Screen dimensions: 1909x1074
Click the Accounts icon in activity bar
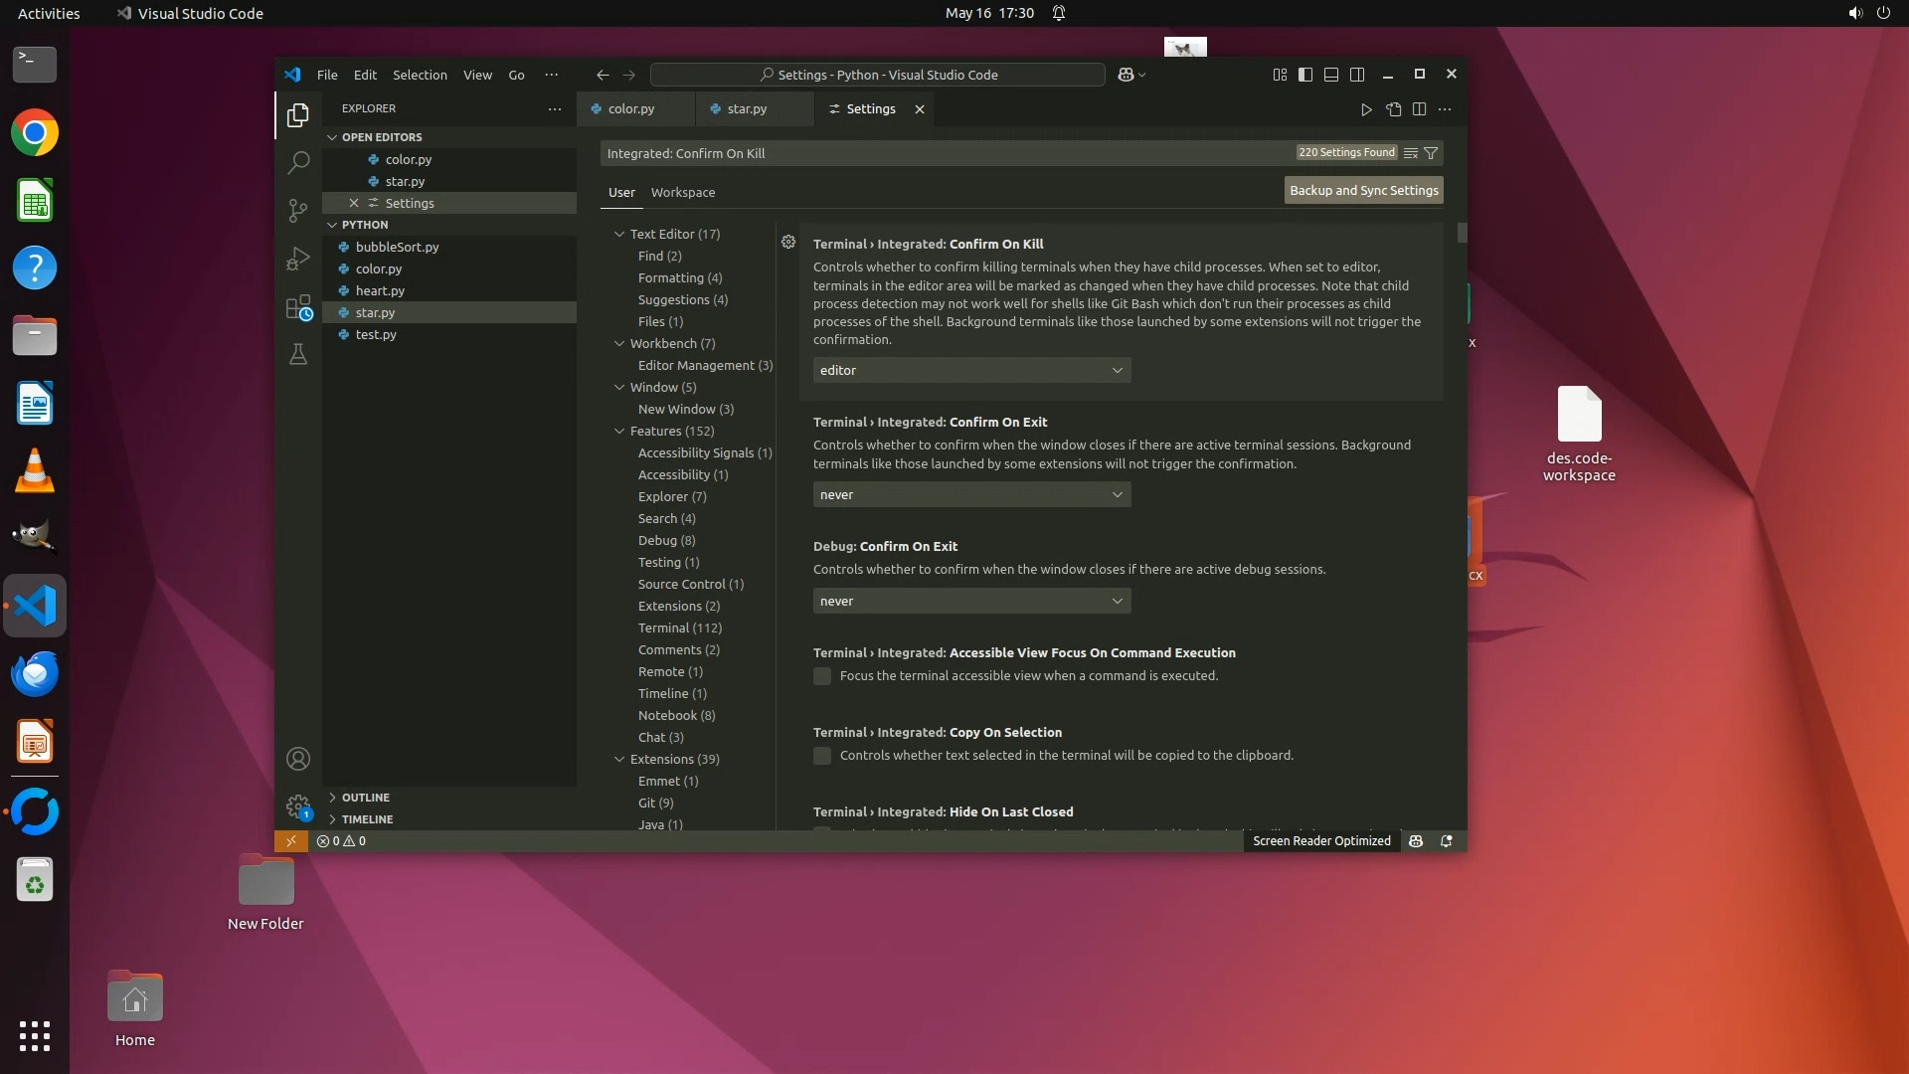click(297, 759)
